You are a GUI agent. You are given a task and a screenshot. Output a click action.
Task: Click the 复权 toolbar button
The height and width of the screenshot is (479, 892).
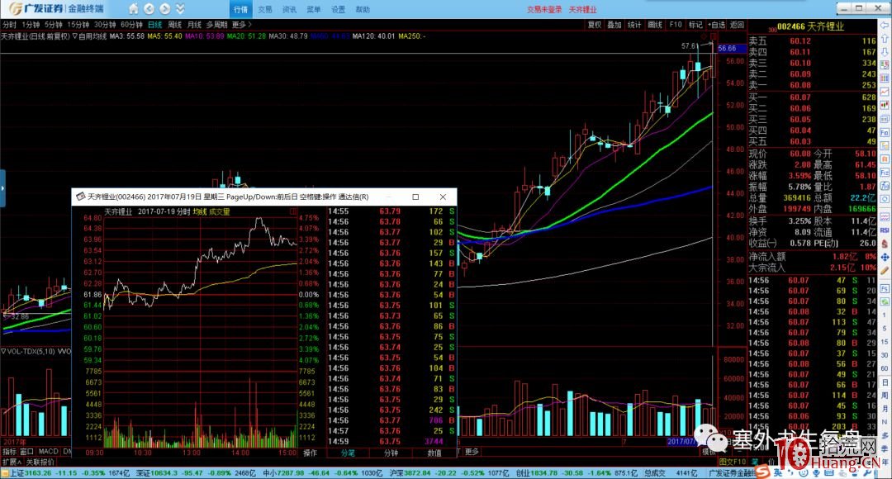coord(595,25)
